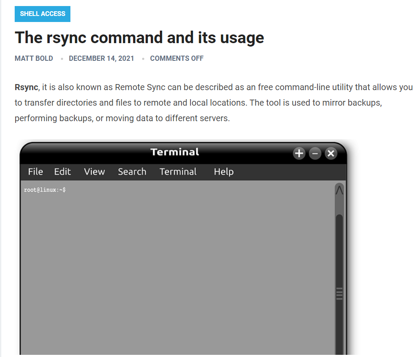This screenshot has height=357, width=416.
Task: Open the Edit menu in the Terminal
Action: (62, 172)
